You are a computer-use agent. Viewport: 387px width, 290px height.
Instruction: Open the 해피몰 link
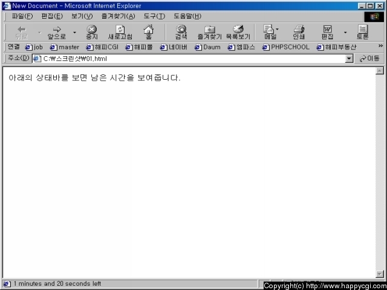click(x=139, y=47)
